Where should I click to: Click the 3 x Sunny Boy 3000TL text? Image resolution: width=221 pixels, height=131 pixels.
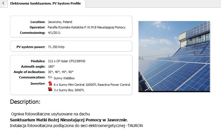pyautogui.click(x=69, y=90)
